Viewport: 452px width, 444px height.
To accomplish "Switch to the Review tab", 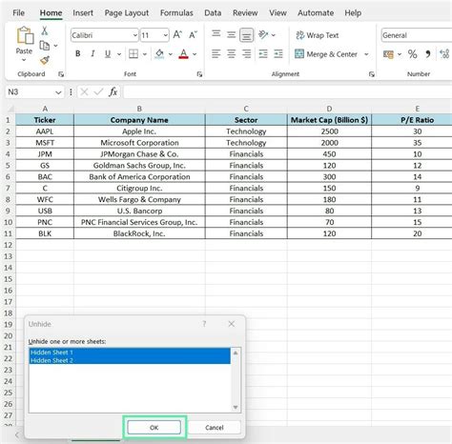I will pyautogui.click(x=245, y=13).
